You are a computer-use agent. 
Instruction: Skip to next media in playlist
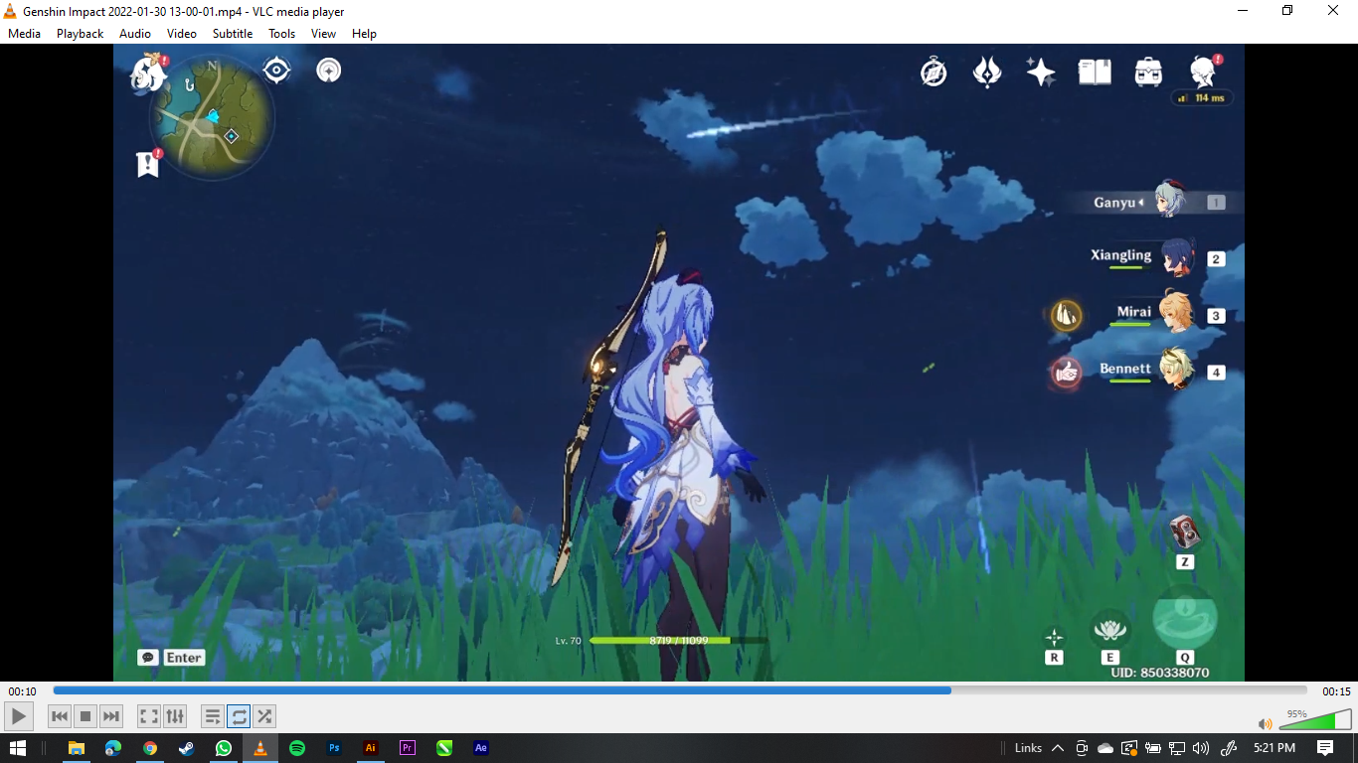coord(111,716)
